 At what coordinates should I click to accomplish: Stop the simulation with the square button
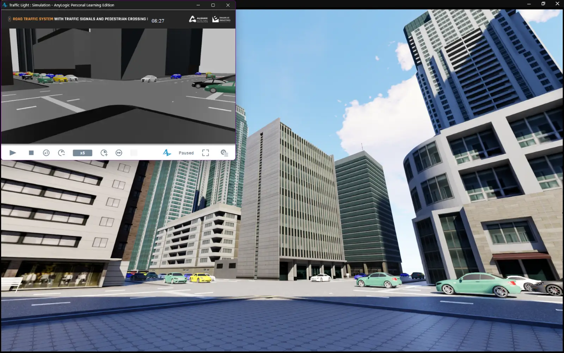coord(31,153)
